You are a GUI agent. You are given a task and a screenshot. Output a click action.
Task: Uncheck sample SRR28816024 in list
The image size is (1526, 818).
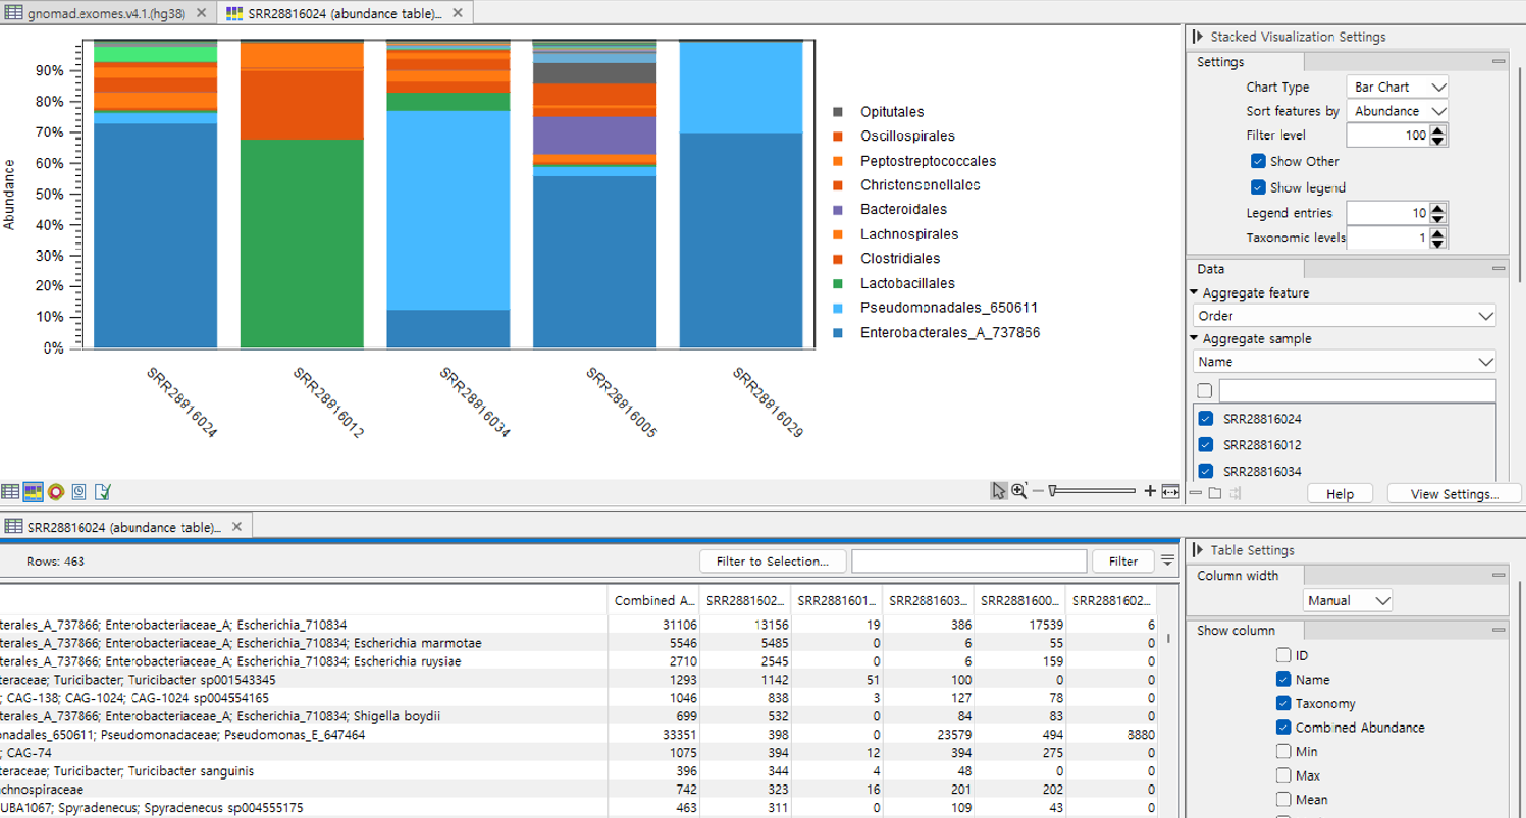(1206, 418)
